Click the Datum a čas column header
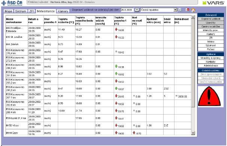This screenshot has width=227, height=146. click(x=36, y=21)
